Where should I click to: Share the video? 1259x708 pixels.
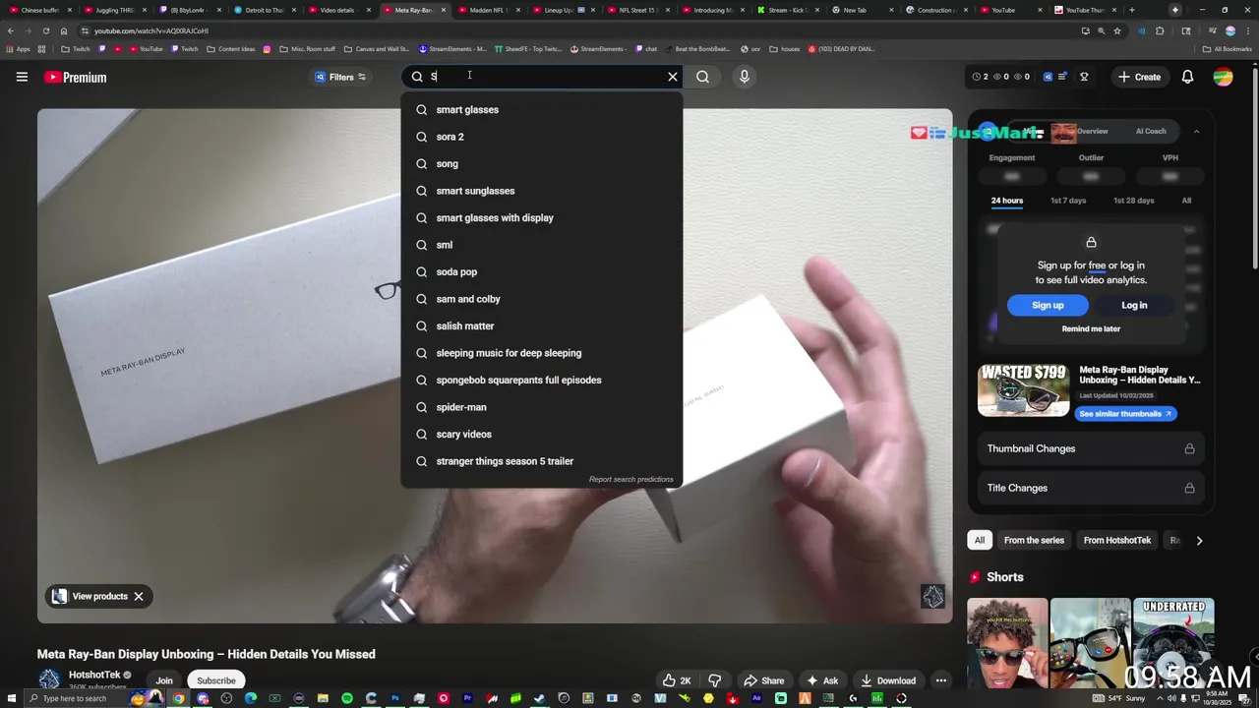click(764, 680)
